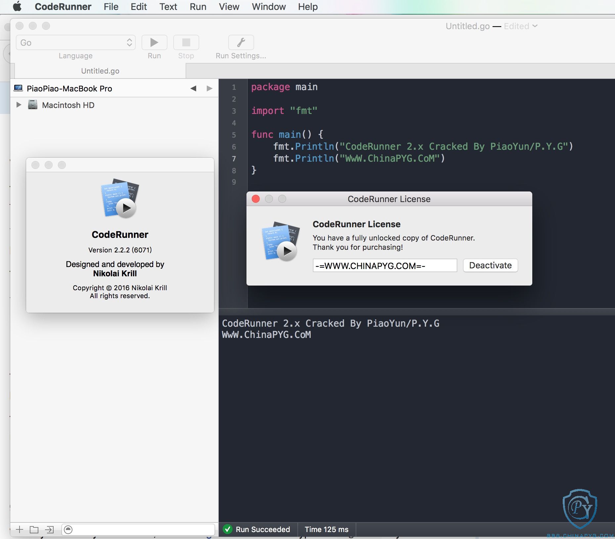Screen dimensions: 615x539
Task: Navigate forward in file browser
Action: (x=209, y=88)
